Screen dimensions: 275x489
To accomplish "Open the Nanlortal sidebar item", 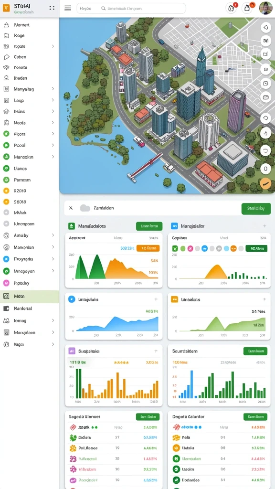I will 30,308.
